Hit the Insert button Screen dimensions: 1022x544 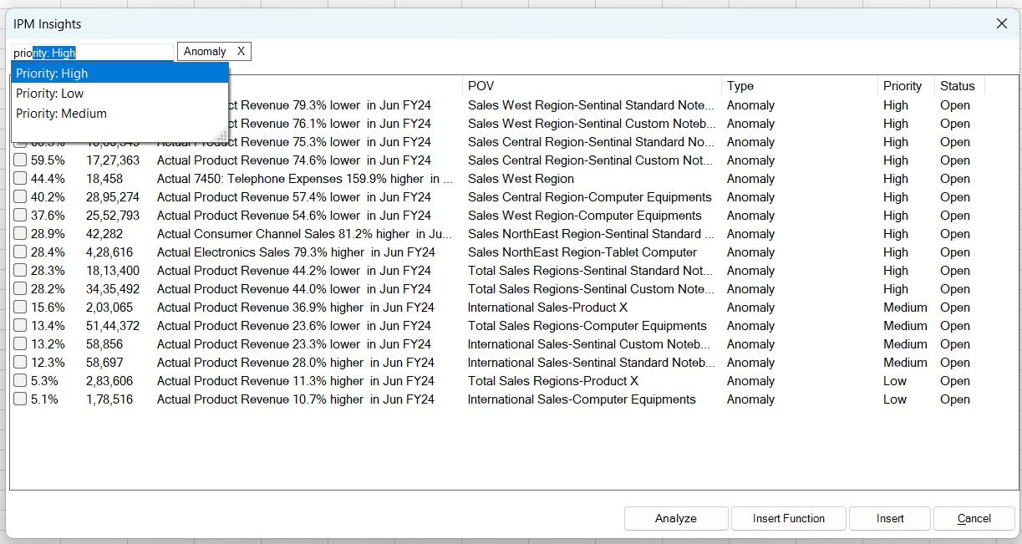[890, 519]
